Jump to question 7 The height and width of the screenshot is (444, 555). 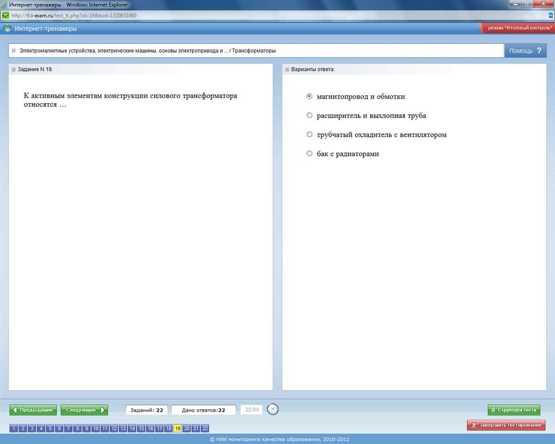pyautogui.click(x=68, y=428)
